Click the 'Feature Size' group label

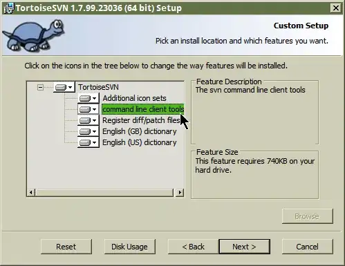217,152
